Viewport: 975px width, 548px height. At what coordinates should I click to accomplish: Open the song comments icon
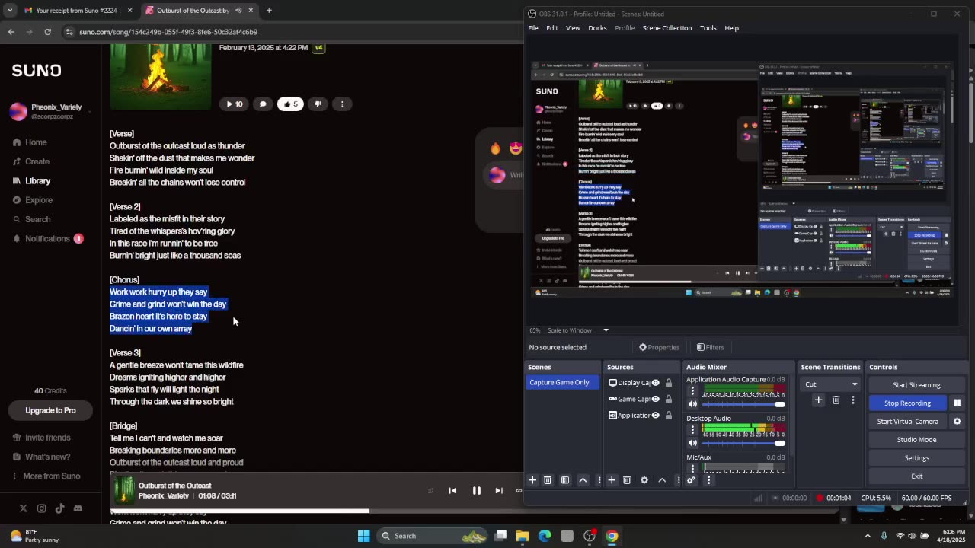click(263, 104)
